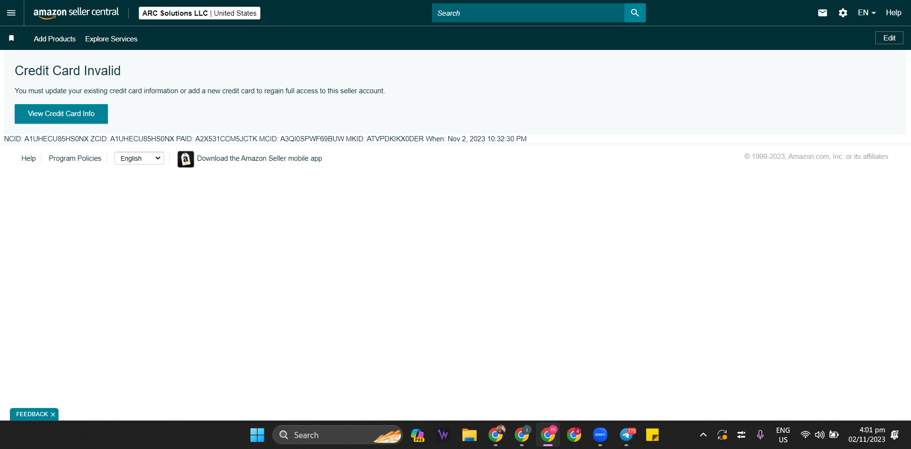Switch to Chrome window with profile photo badge
911x449 pixels.
(x=496, y=435)
